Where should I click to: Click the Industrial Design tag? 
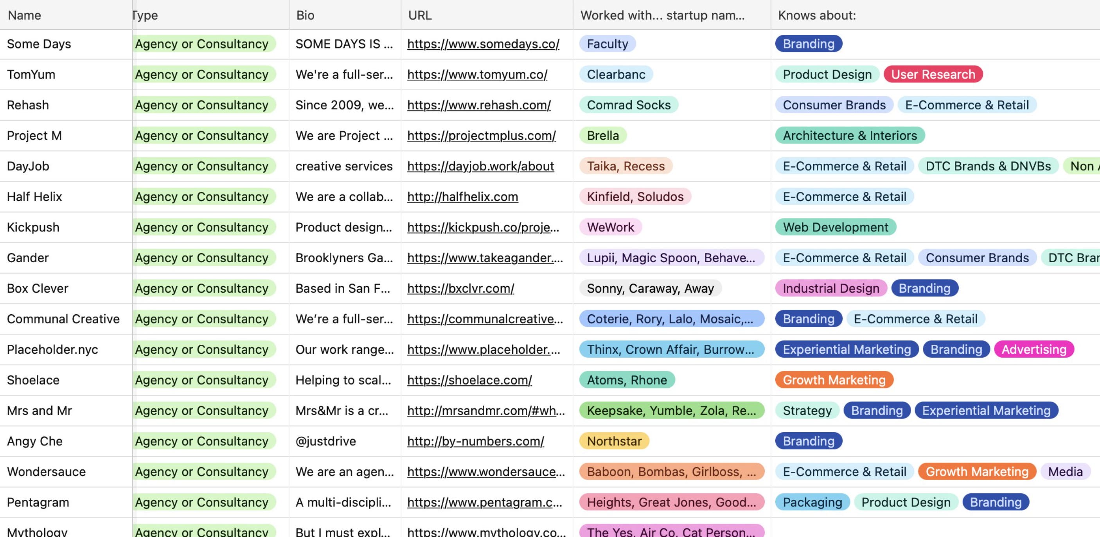(x=831, y=288)
